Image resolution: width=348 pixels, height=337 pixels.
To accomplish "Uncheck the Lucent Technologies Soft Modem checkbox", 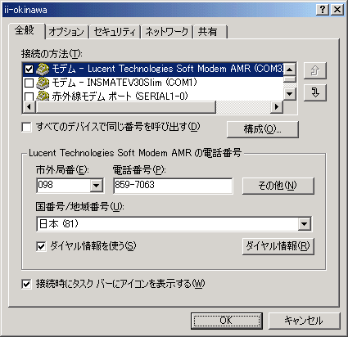I will (29, 70).
